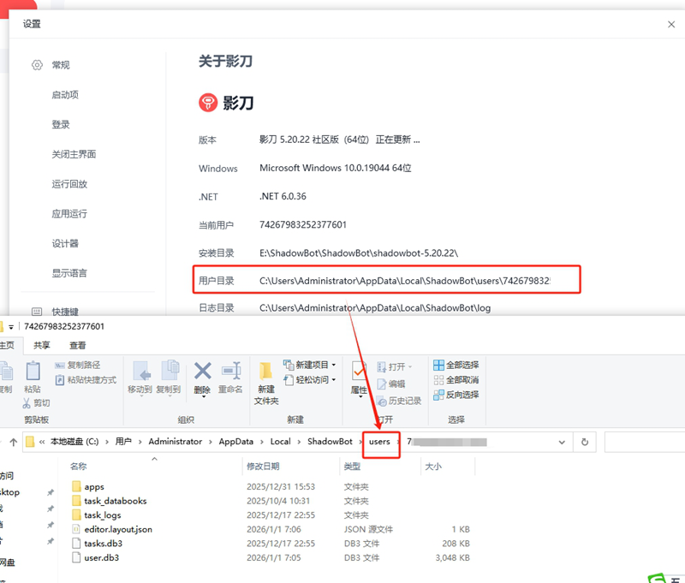
Task: Open 关闭主界面 settings section
Action: pos(74,154)
